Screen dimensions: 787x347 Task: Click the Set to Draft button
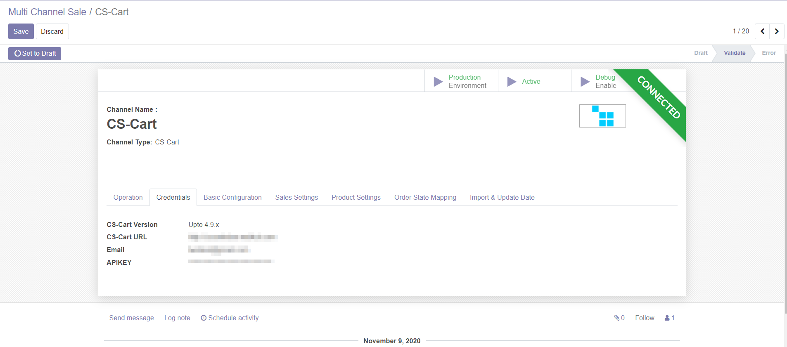coord(35,54)
